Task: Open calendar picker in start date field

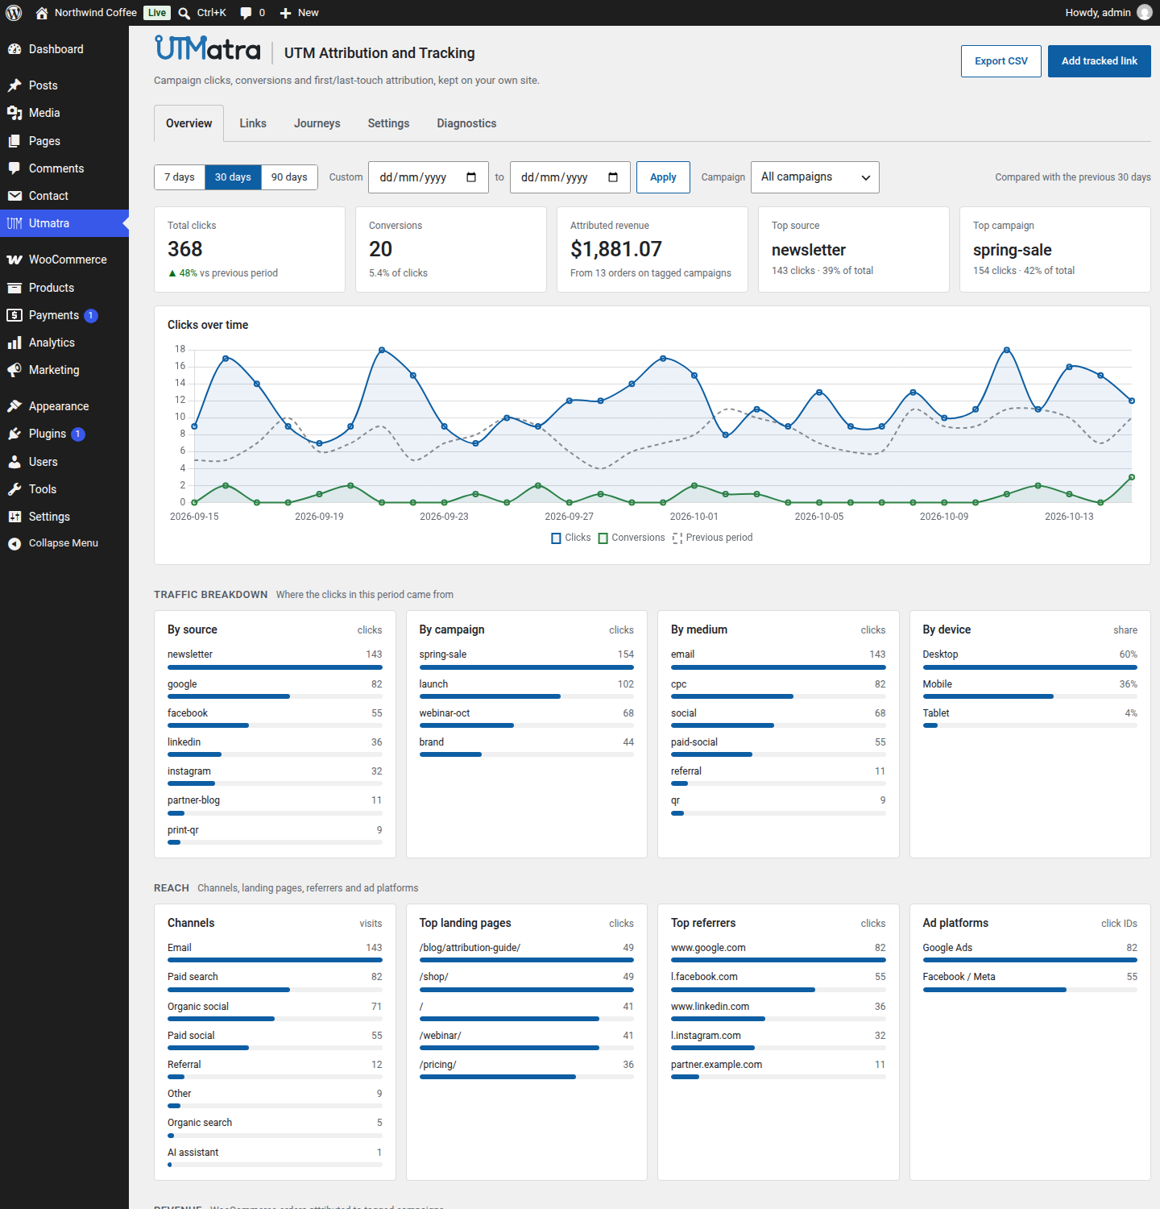Action: 471,177
